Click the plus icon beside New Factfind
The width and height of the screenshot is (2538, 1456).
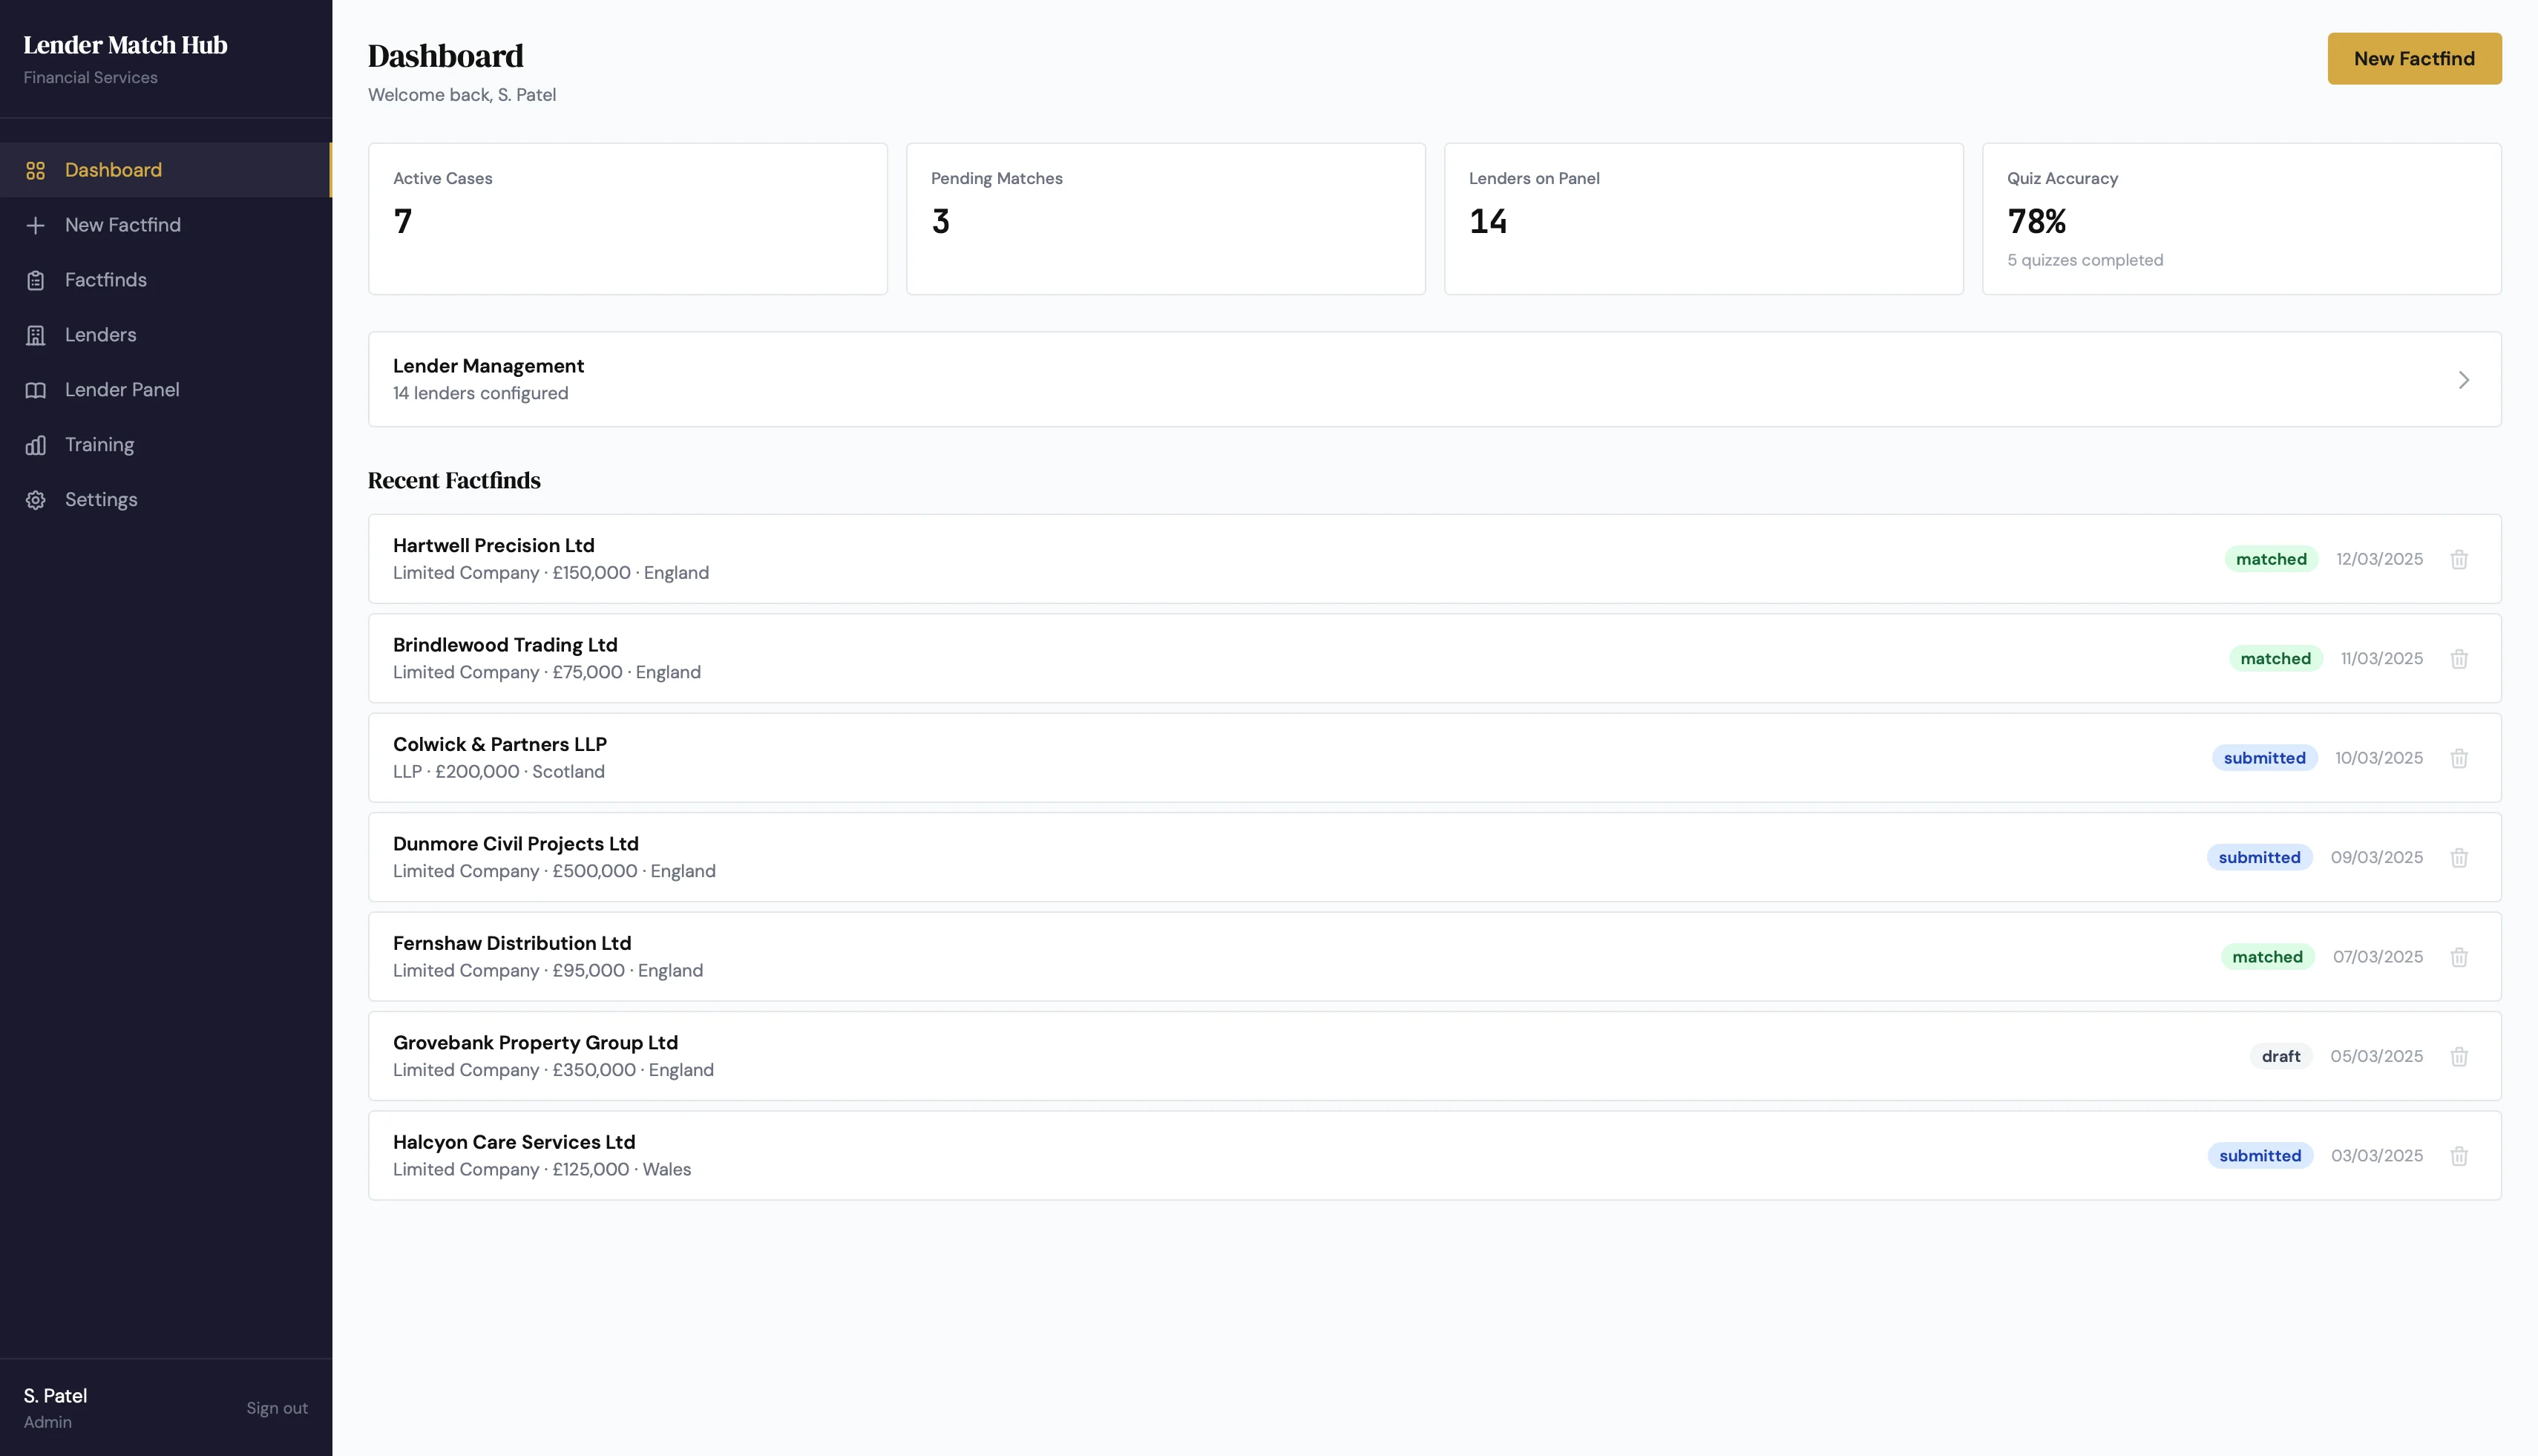(x=36, y=224)
